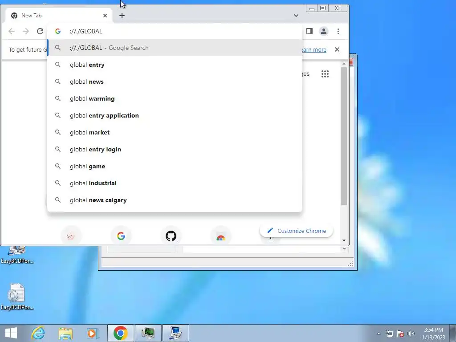This screenshot has height=342, width=456.
Task: Click the background window's scroll down arrow
Action: [344, 249]
